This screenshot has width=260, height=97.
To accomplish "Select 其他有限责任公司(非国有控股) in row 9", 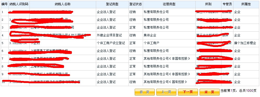I will pos(169,74).
